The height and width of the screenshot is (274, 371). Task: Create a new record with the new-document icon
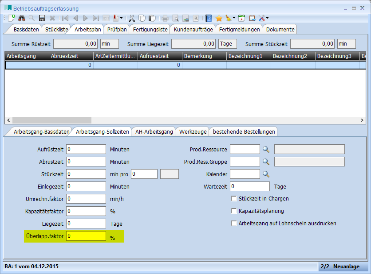[x=12, y=18]
